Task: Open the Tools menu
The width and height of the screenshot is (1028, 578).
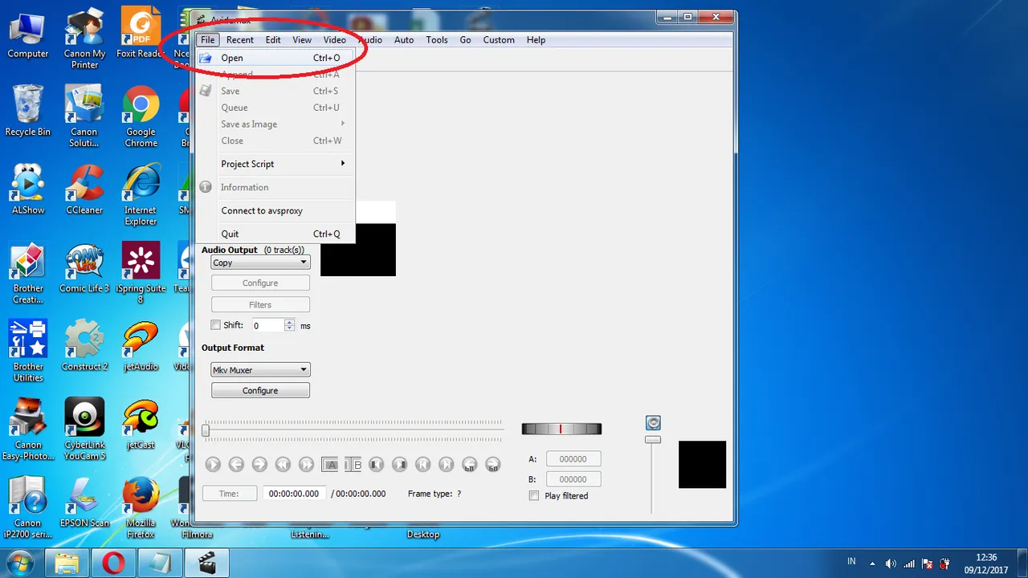Action: 437,40
